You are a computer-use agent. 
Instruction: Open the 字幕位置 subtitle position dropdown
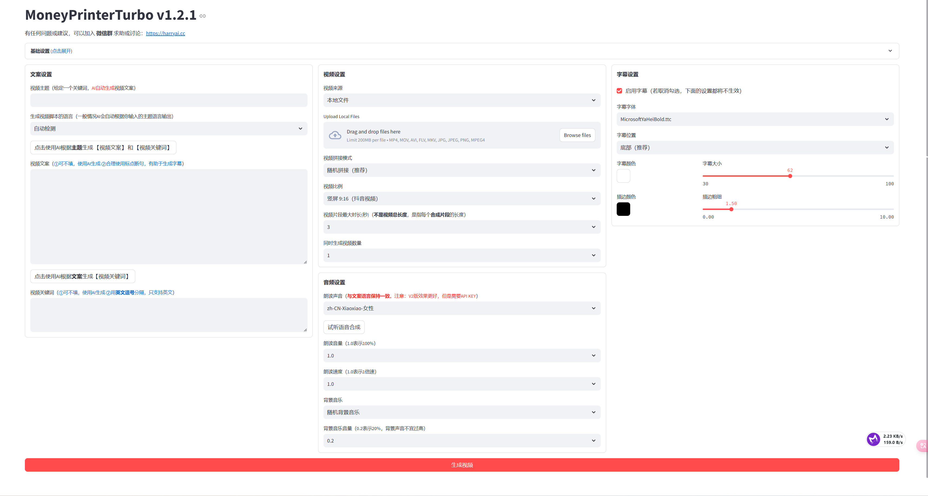click(755, 147)
